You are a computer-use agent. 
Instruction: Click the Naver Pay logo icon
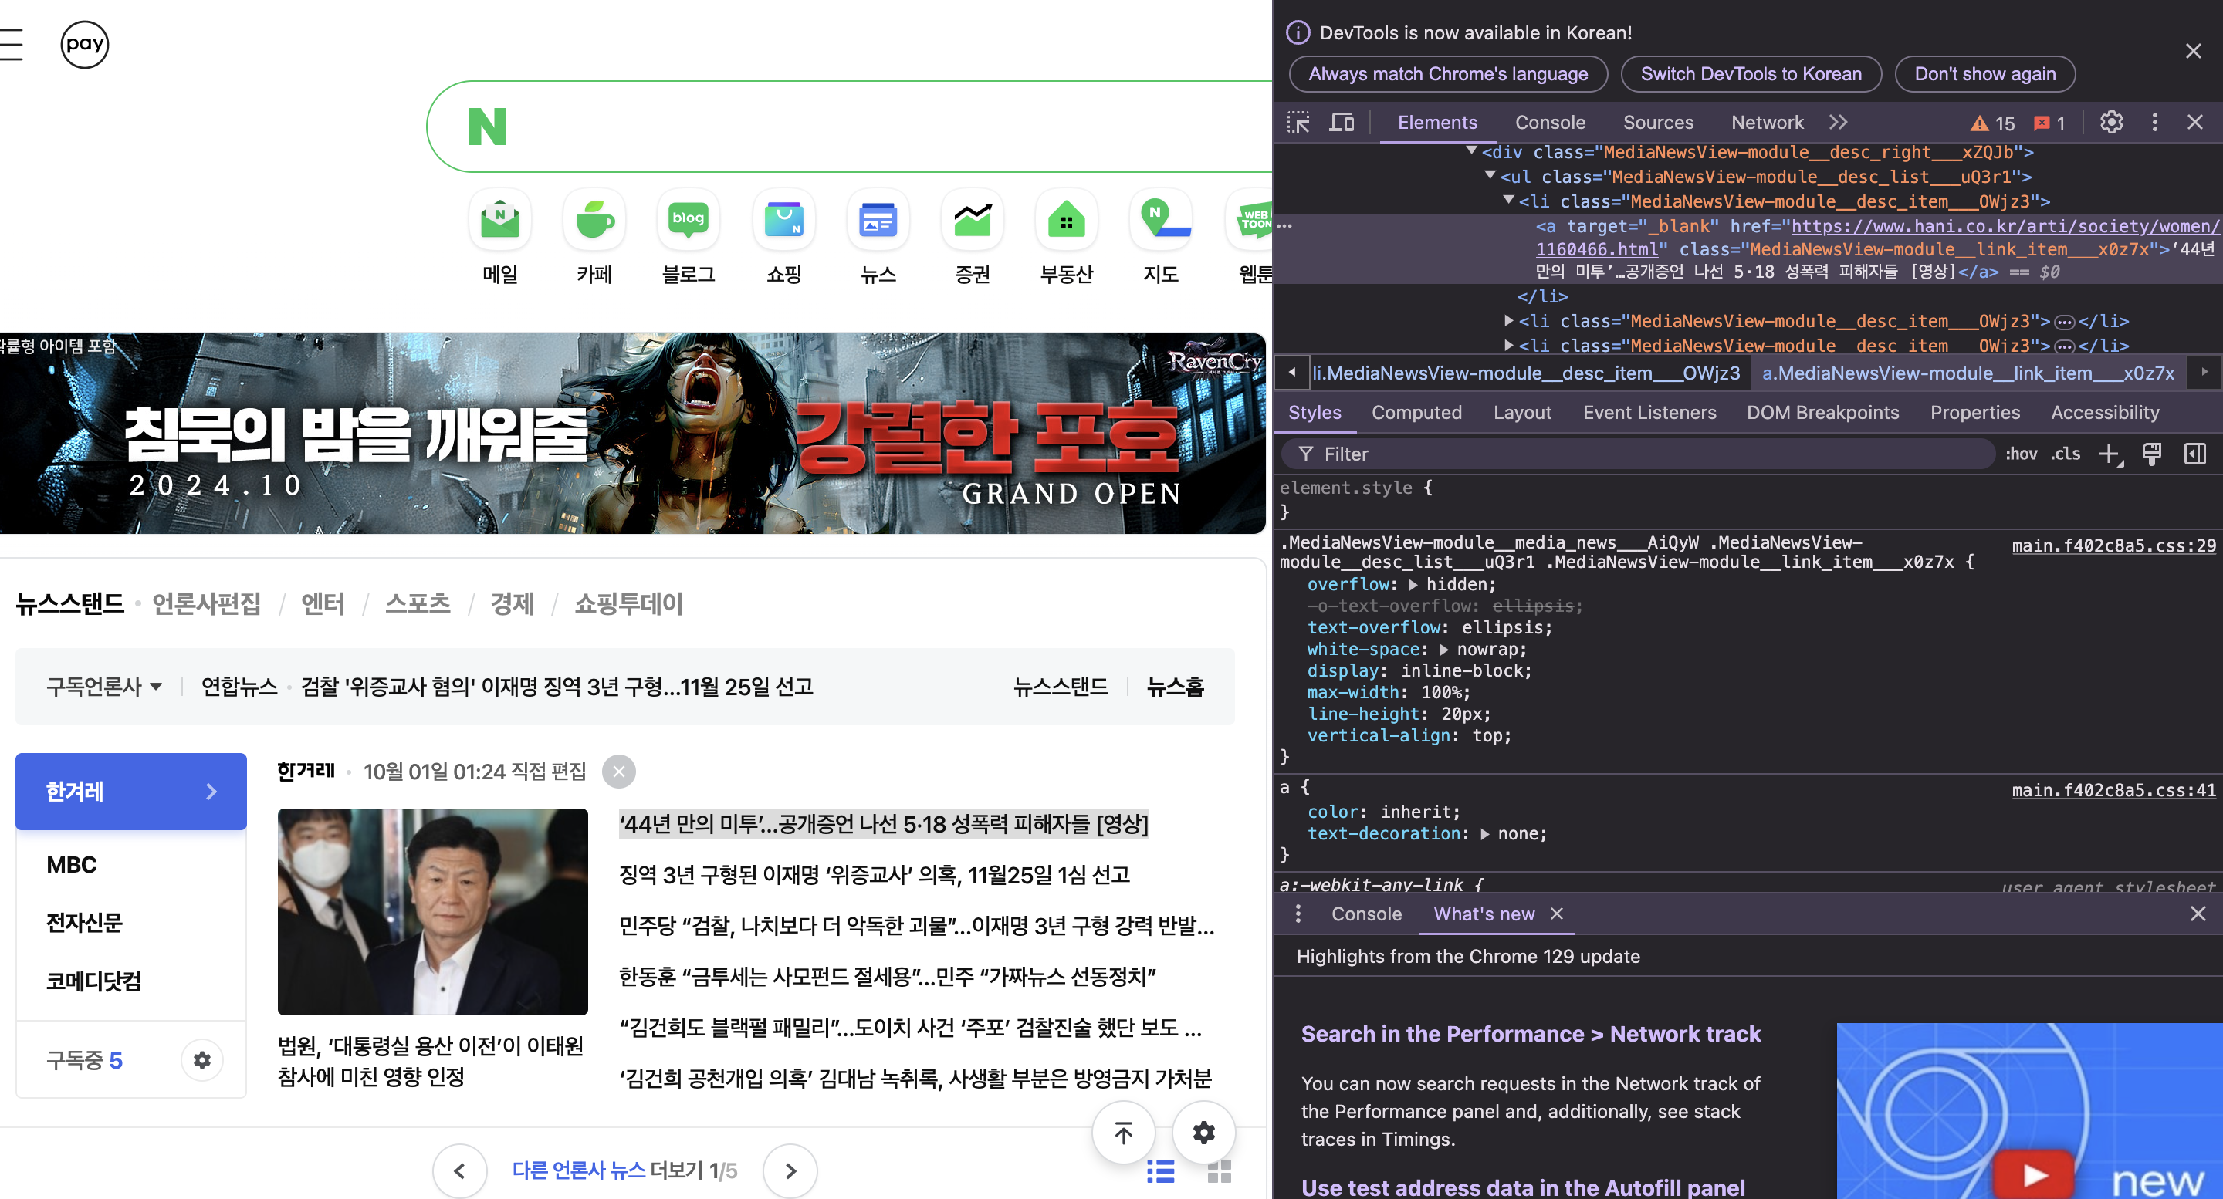coord(85,44)
